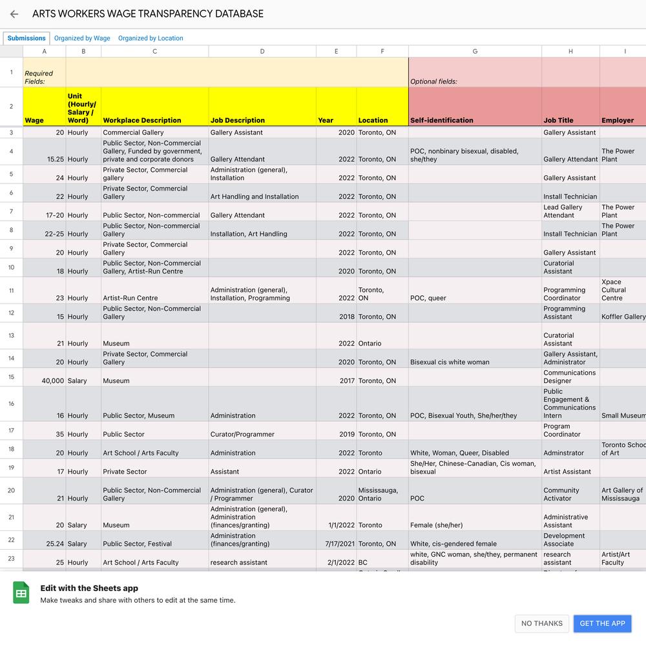Screen dimensions: 646x646
Task: Select the Female (she/her) cell
Action: [x=475, y=517]
